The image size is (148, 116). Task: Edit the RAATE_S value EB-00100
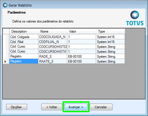click(81, 61)
